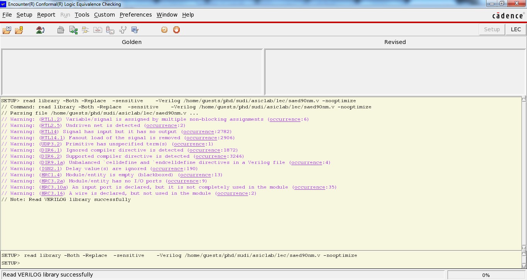Click the orange circular-arrow icon
Image resolution: width=527 pixels, height=280 pixels.
click(164, 30)
